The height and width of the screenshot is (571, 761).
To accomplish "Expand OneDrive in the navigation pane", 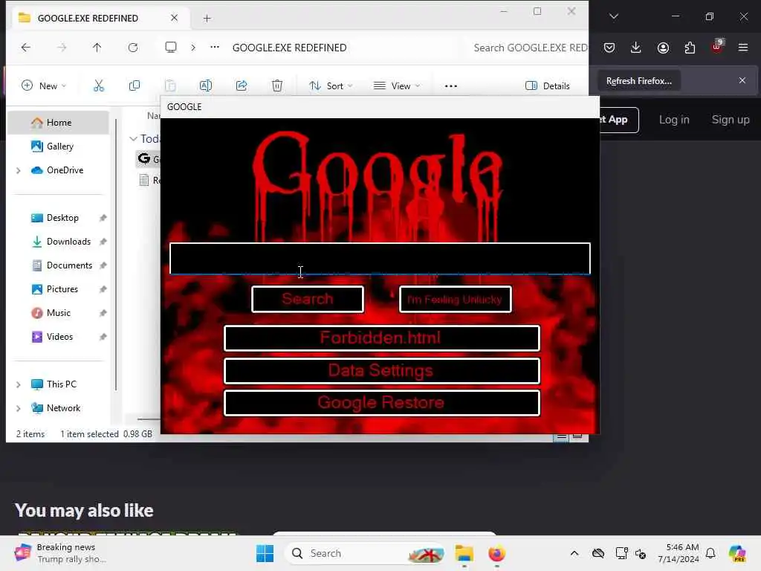I will click(19, 170).
